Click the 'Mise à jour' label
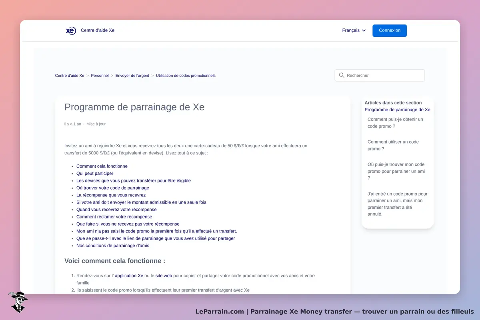 [x=96, y=124]
